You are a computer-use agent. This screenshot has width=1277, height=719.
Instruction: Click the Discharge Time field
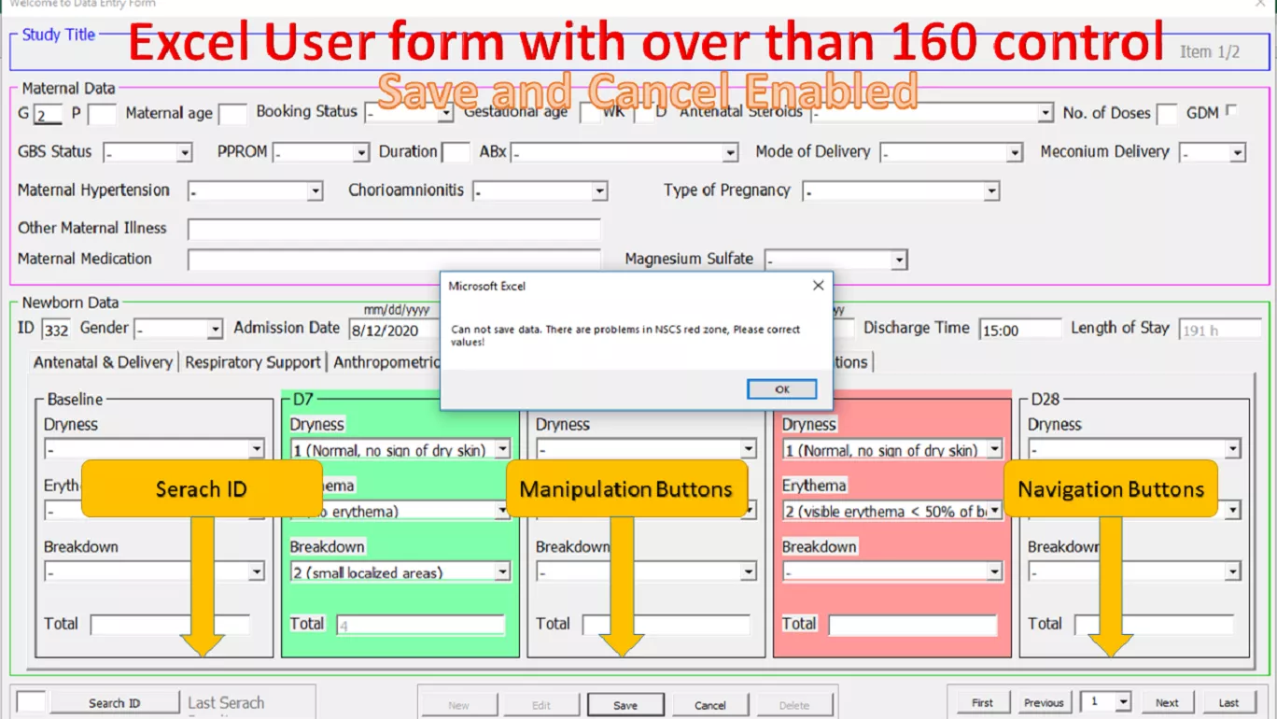(x=1019, y=330)
